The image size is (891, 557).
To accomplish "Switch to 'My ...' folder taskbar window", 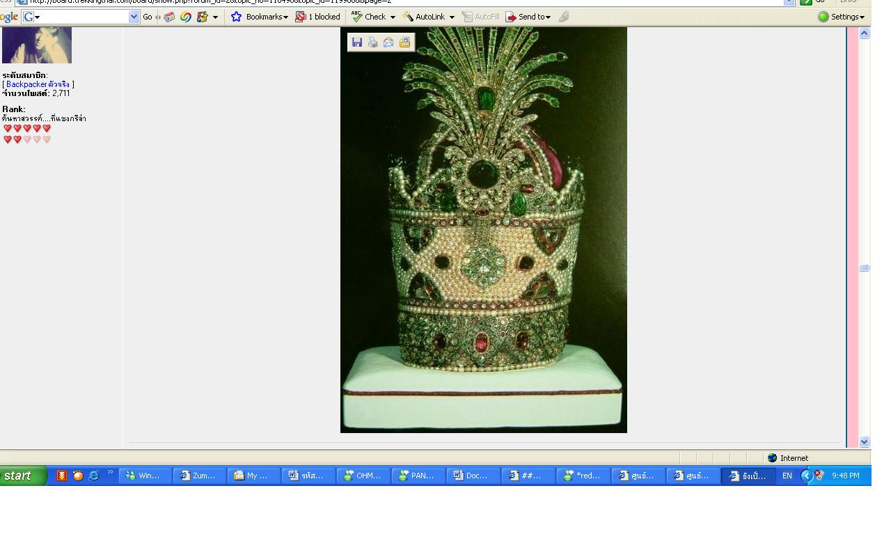I will [255, 476].
